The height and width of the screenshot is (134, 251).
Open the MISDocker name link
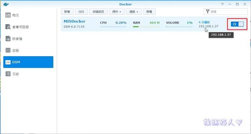(x=75, y=22)
